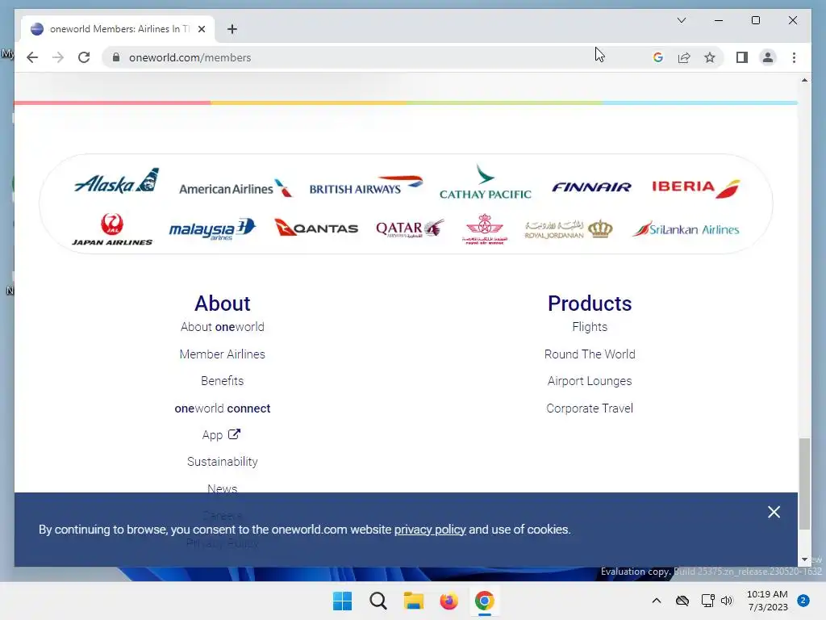The height and width of the screenshot is (620, 826).
Task: Click the page vertical scrollbar thumb
Action: 804,484
